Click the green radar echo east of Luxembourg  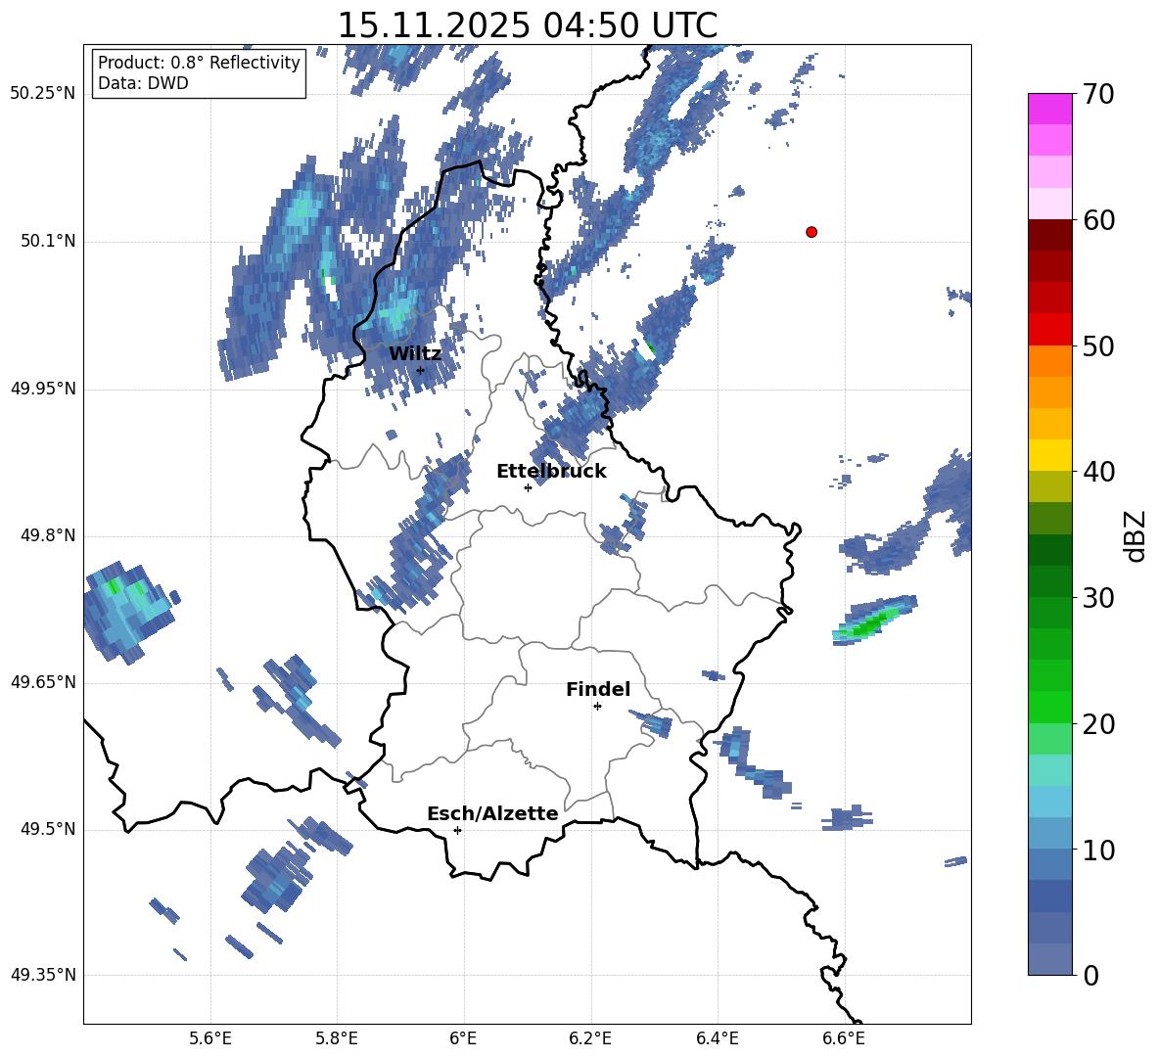[x=874, y=621]
